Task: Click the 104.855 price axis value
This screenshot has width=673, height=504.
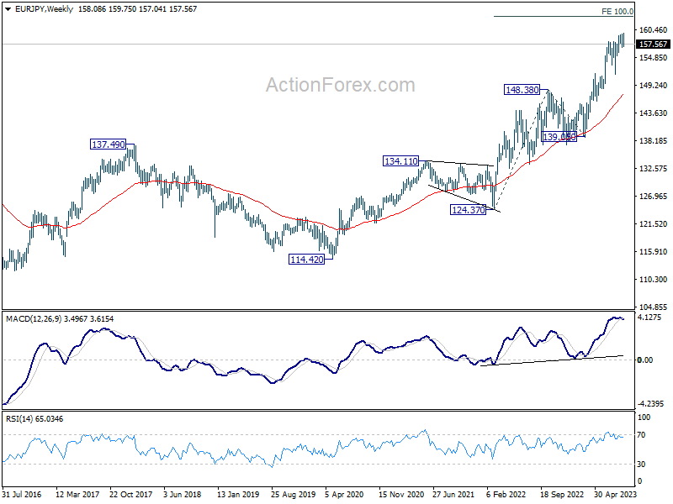Action: (x=654, y=307)
